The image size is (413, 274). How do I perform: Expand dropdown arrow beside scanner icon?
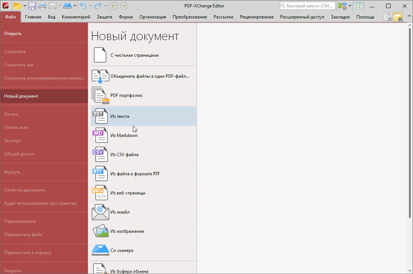(x=75, y=6)
